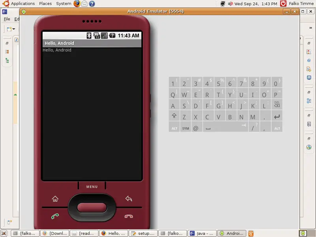Image resolution: width=316 pixels, height=237 pixels.
Task: Click the P key on emulator keyboard
Action: click(x=277, y=94)
